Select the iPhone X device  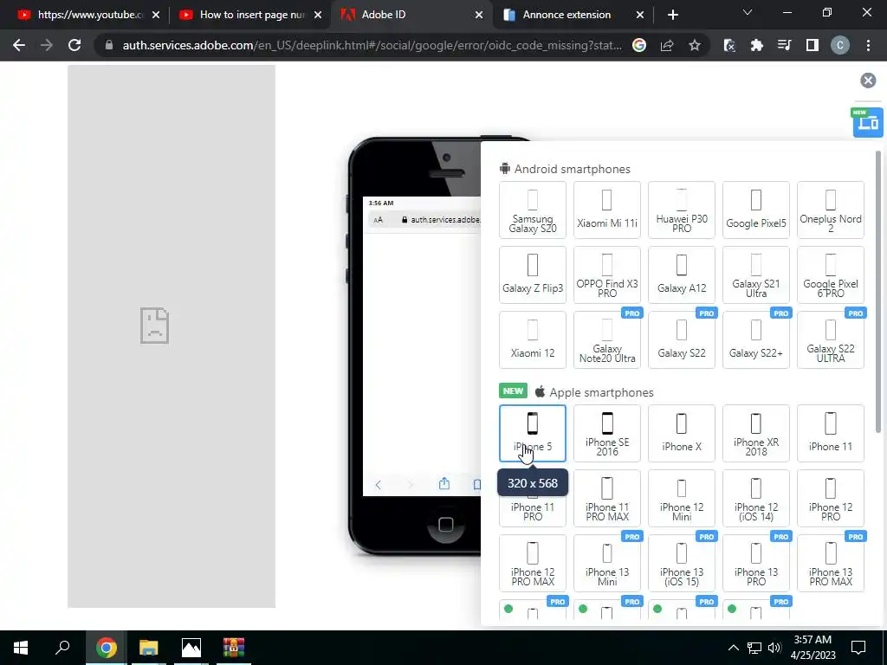(682, 433)
